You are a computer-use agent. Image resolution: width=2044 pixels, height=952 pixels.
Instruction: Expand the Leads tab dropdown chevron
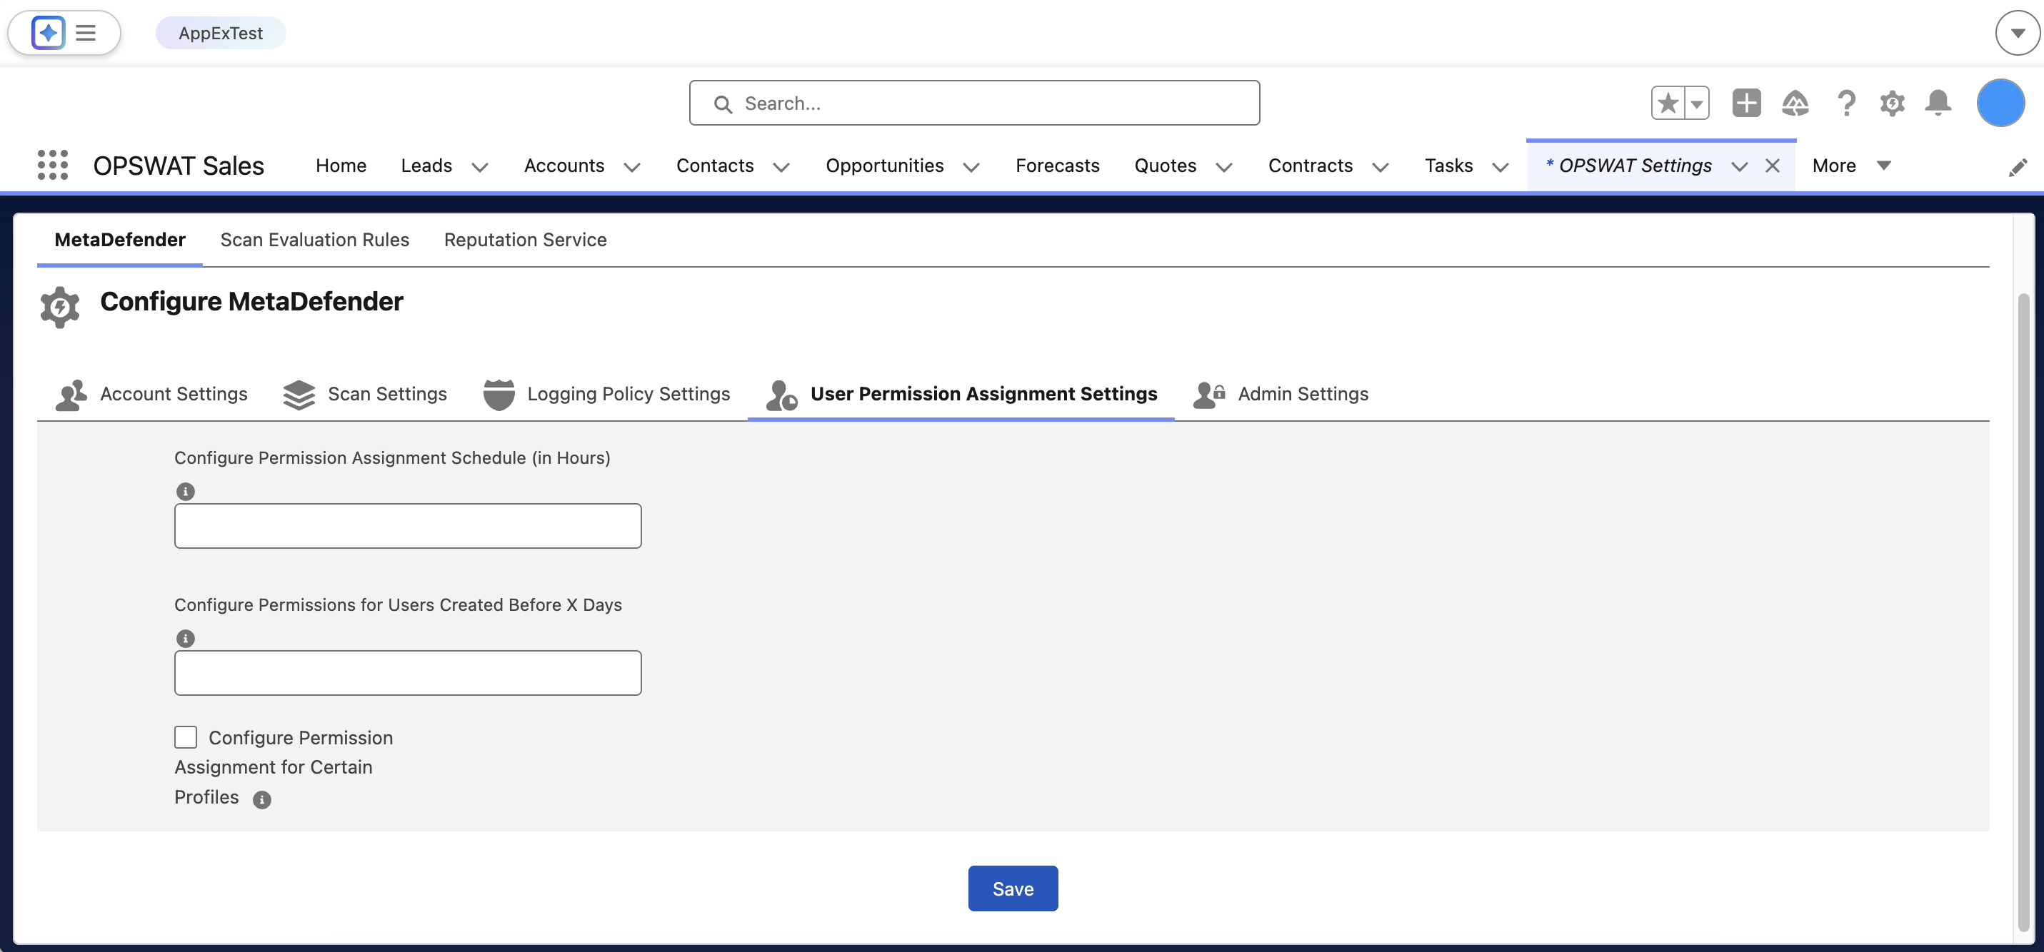coord(479,166)
